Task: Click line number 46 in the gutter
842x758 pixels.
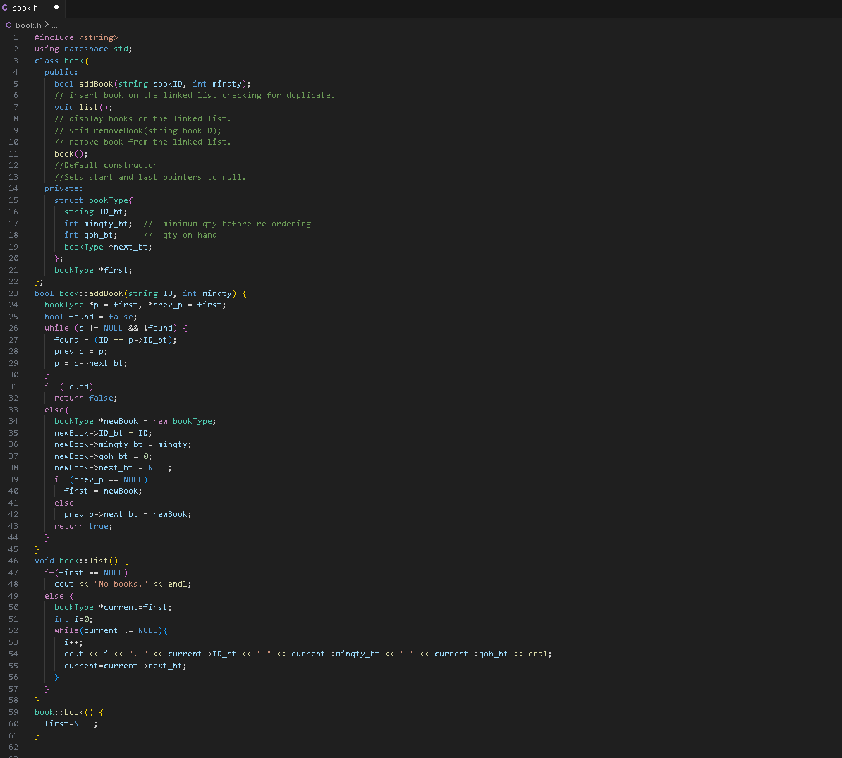Action: 14,561
